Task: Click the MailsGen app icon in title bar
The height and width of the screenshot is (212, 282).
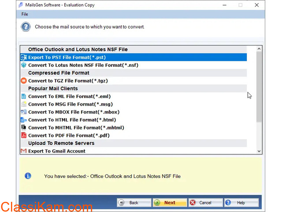Action: pyautogui.click(x=21, y=5)
